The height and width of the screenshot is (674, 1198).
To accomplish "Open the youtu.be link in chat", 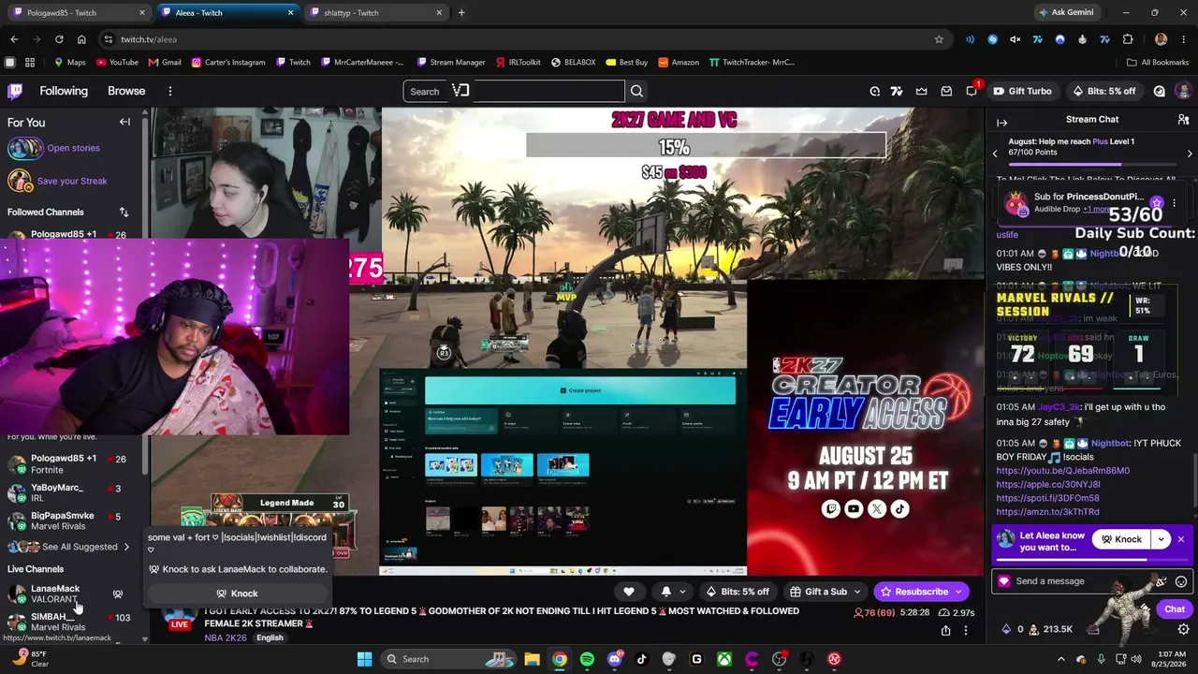I will tap(1062, 471).
